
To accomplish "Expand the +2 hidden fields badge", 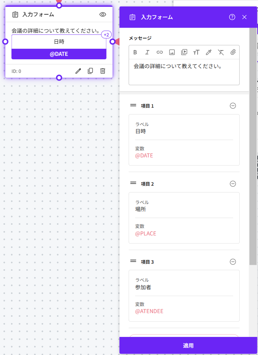I will tap(106, 35).
